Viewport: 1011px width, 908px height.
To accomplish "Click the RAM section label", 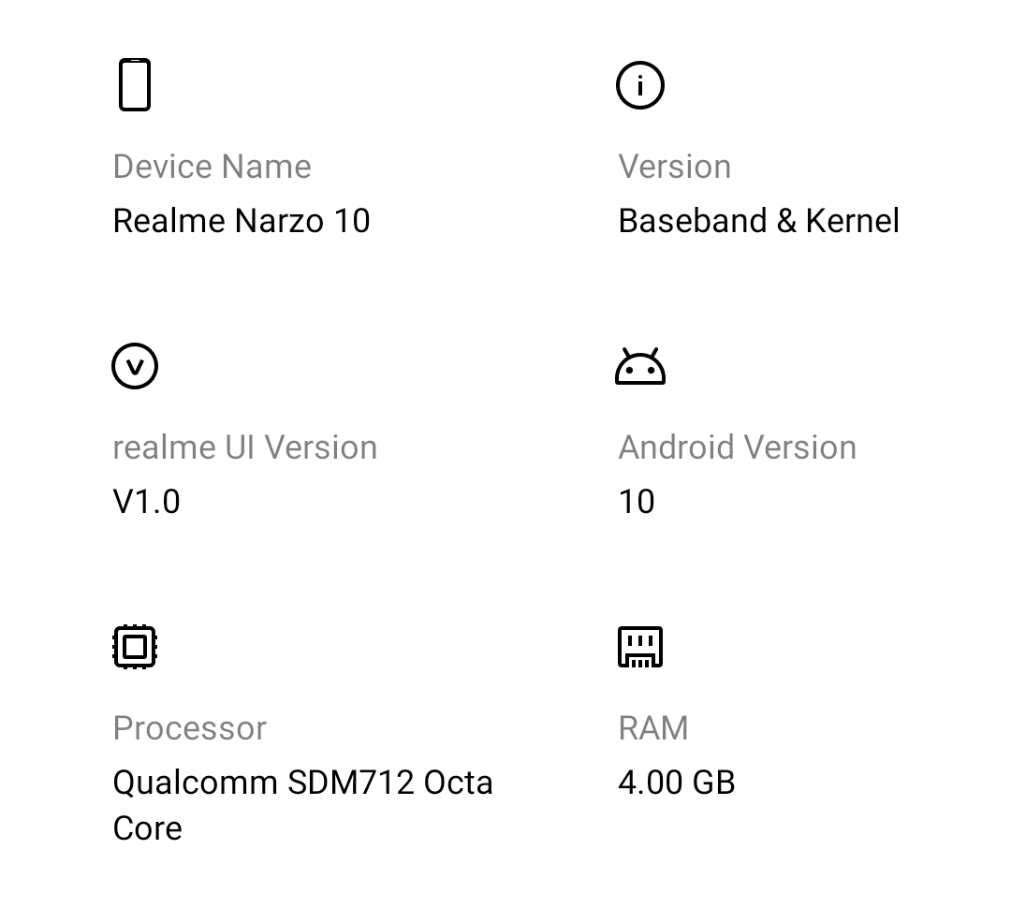I will point(652,727).
